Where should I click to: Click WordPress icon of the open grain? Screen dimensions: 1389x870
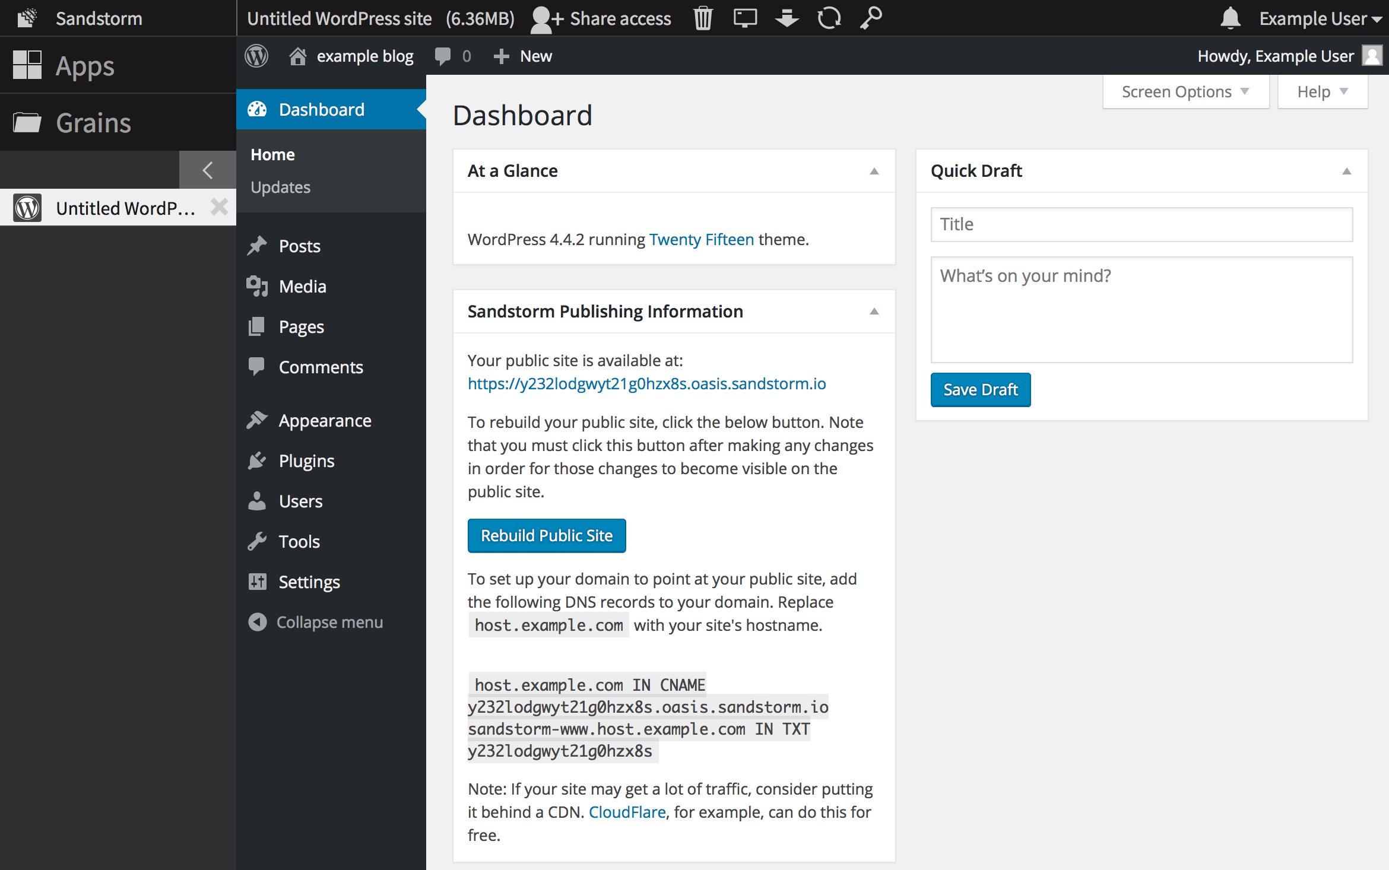click(x=27, y=208)
